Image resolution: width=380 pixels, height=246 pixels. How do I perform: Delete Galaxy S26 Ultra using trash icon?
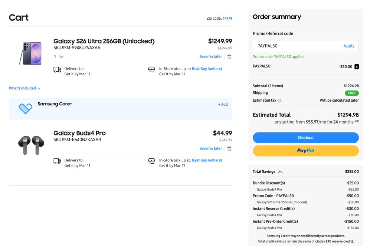pyautogui.click(x=229, y=57)
